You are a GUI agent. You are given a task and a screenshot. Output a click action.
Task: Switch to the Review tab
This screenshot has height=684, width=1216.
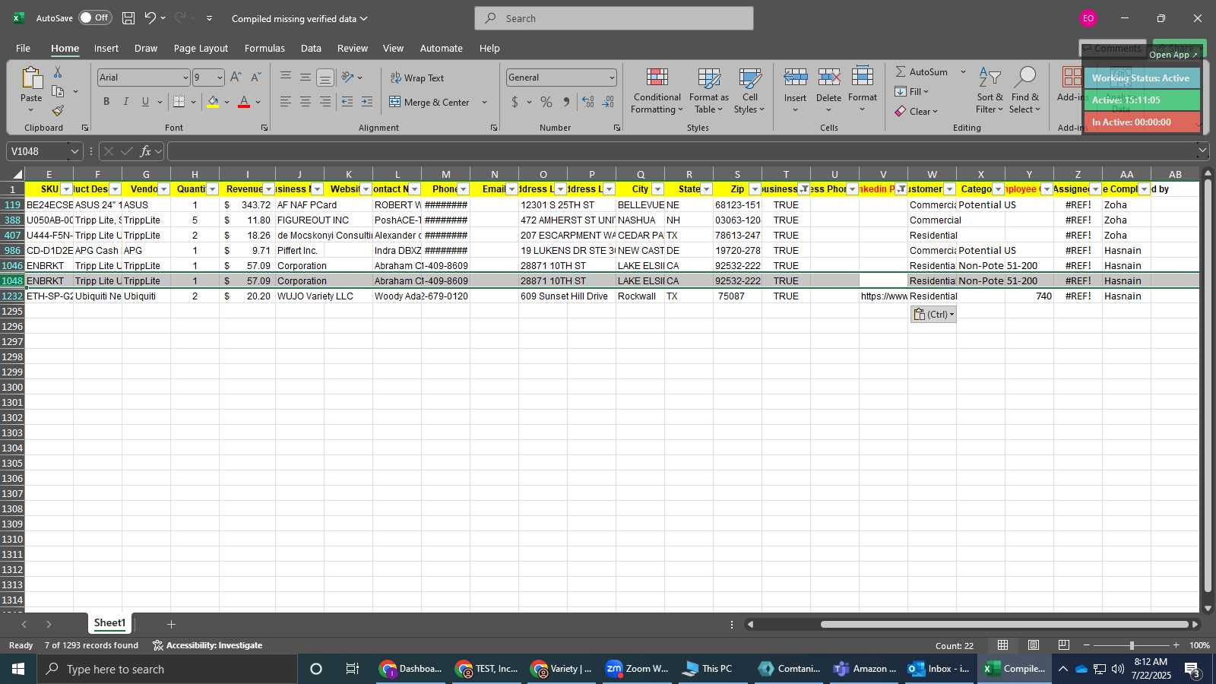coord(353,48)
